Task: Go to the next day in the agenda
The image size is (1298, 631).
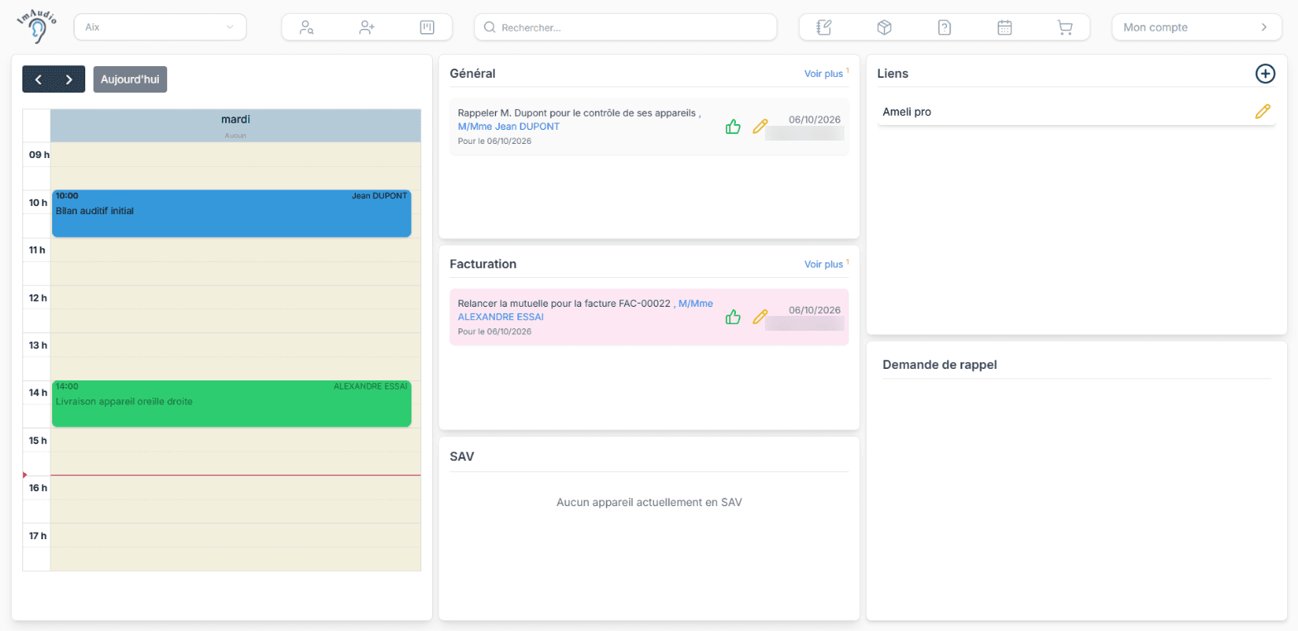Action: [70, 79]
